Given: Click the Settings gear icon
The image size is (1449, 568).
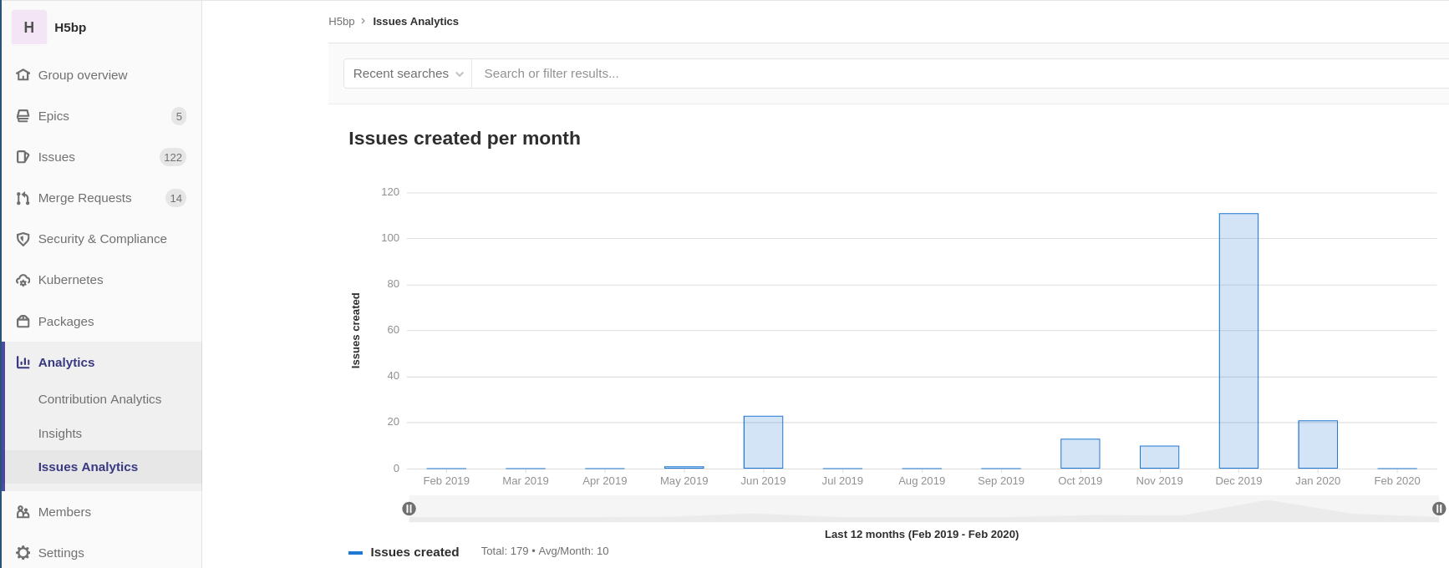Looking at the screenshot, I should coord(23,553).
